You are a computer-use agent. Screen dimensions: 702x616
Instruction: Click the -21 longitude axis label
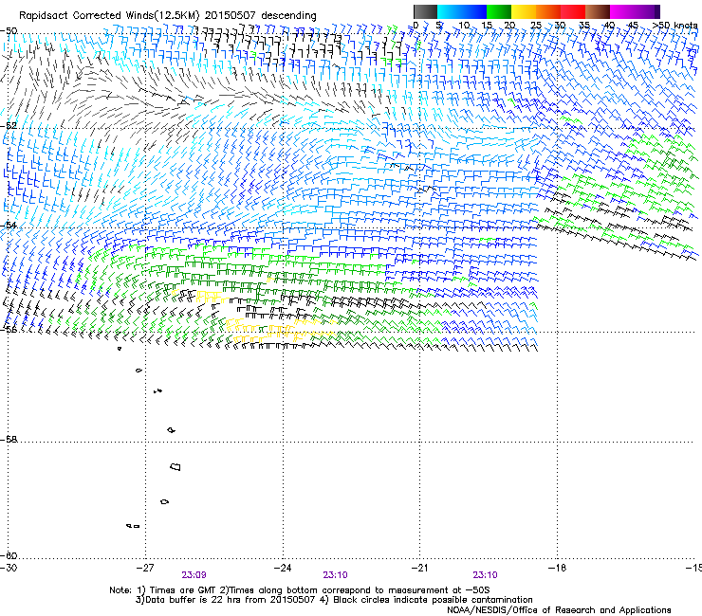[x=419, y=568]
